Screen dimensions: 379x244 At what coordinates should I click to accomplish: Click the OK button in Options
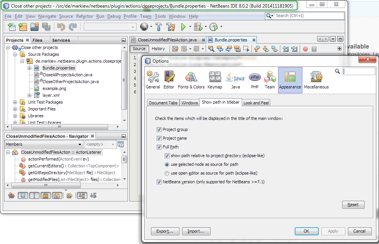point(306,231)
